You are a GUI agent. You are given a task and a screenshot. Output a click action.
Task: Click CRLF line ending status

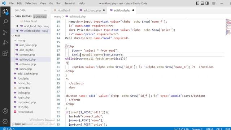[x=219, y=129]
